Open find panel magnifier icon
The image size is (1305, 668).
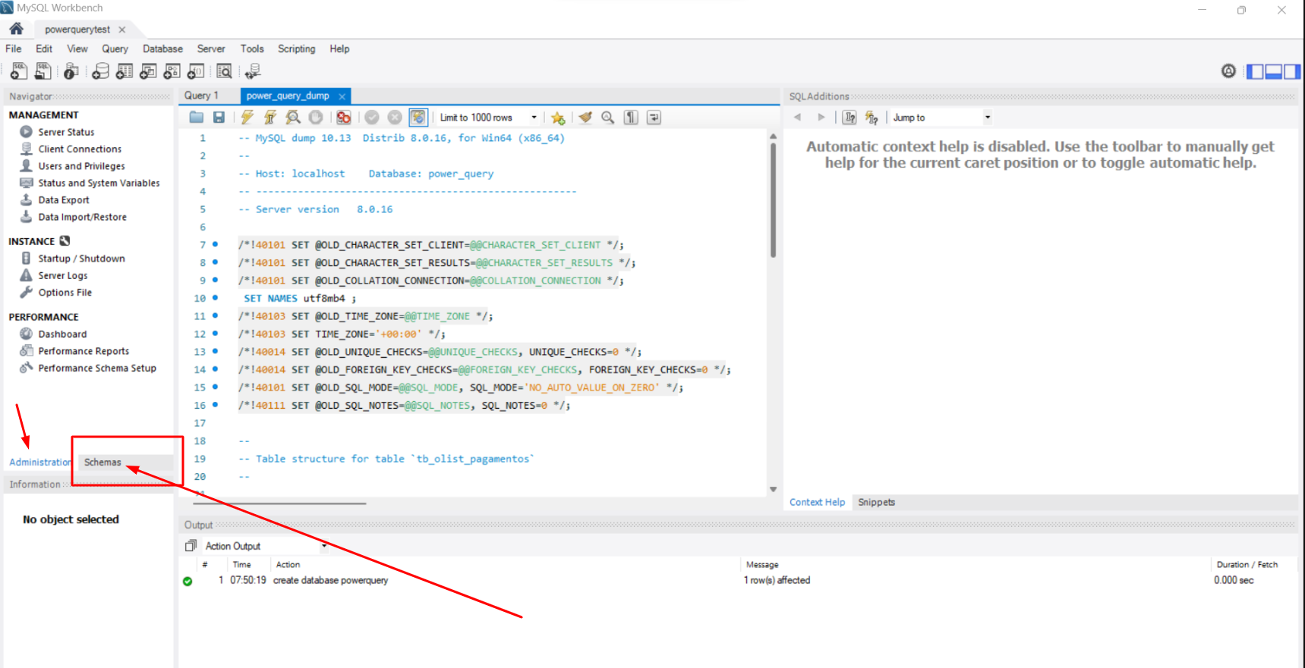click(x=608, y=118)
